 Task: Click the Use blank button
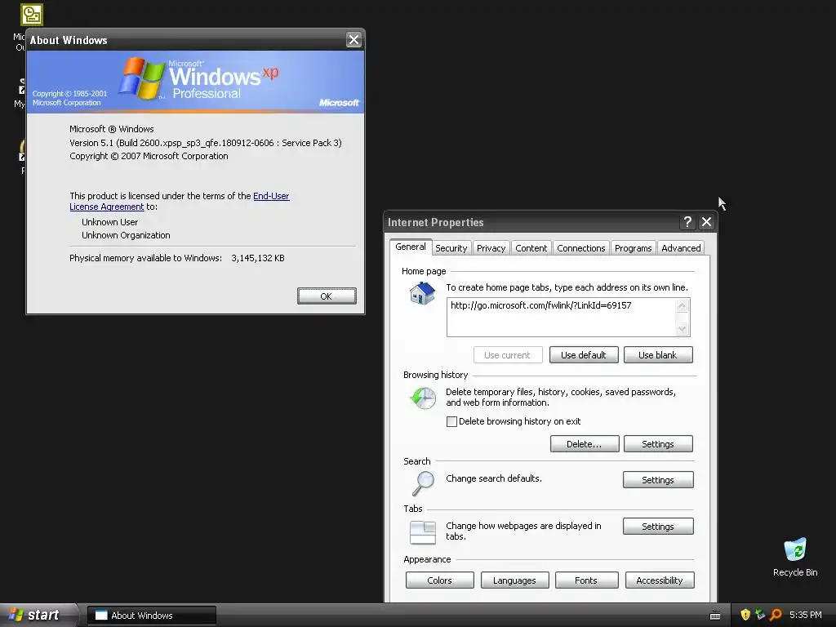point(658,355)
